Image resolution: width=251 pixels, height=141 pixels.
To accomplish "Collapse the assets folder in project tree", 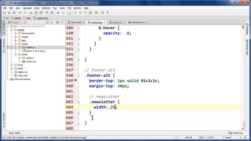I will tap(11, 30).
